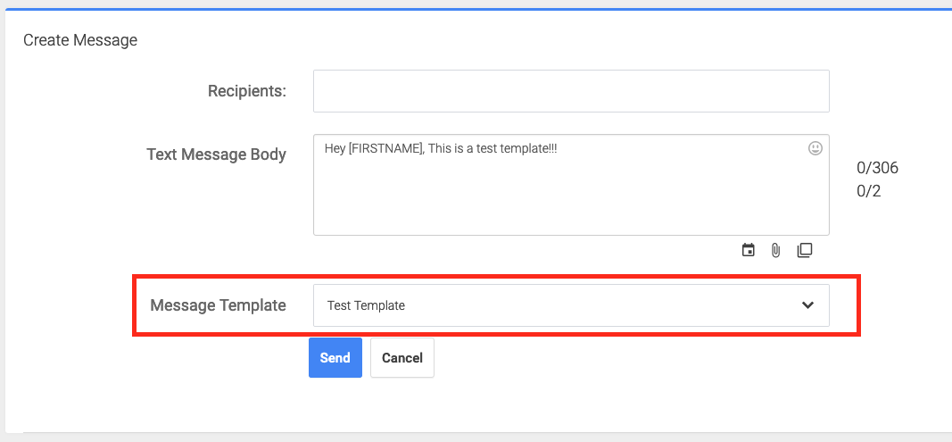Click the stacked squares templates icon

point(805,250)
